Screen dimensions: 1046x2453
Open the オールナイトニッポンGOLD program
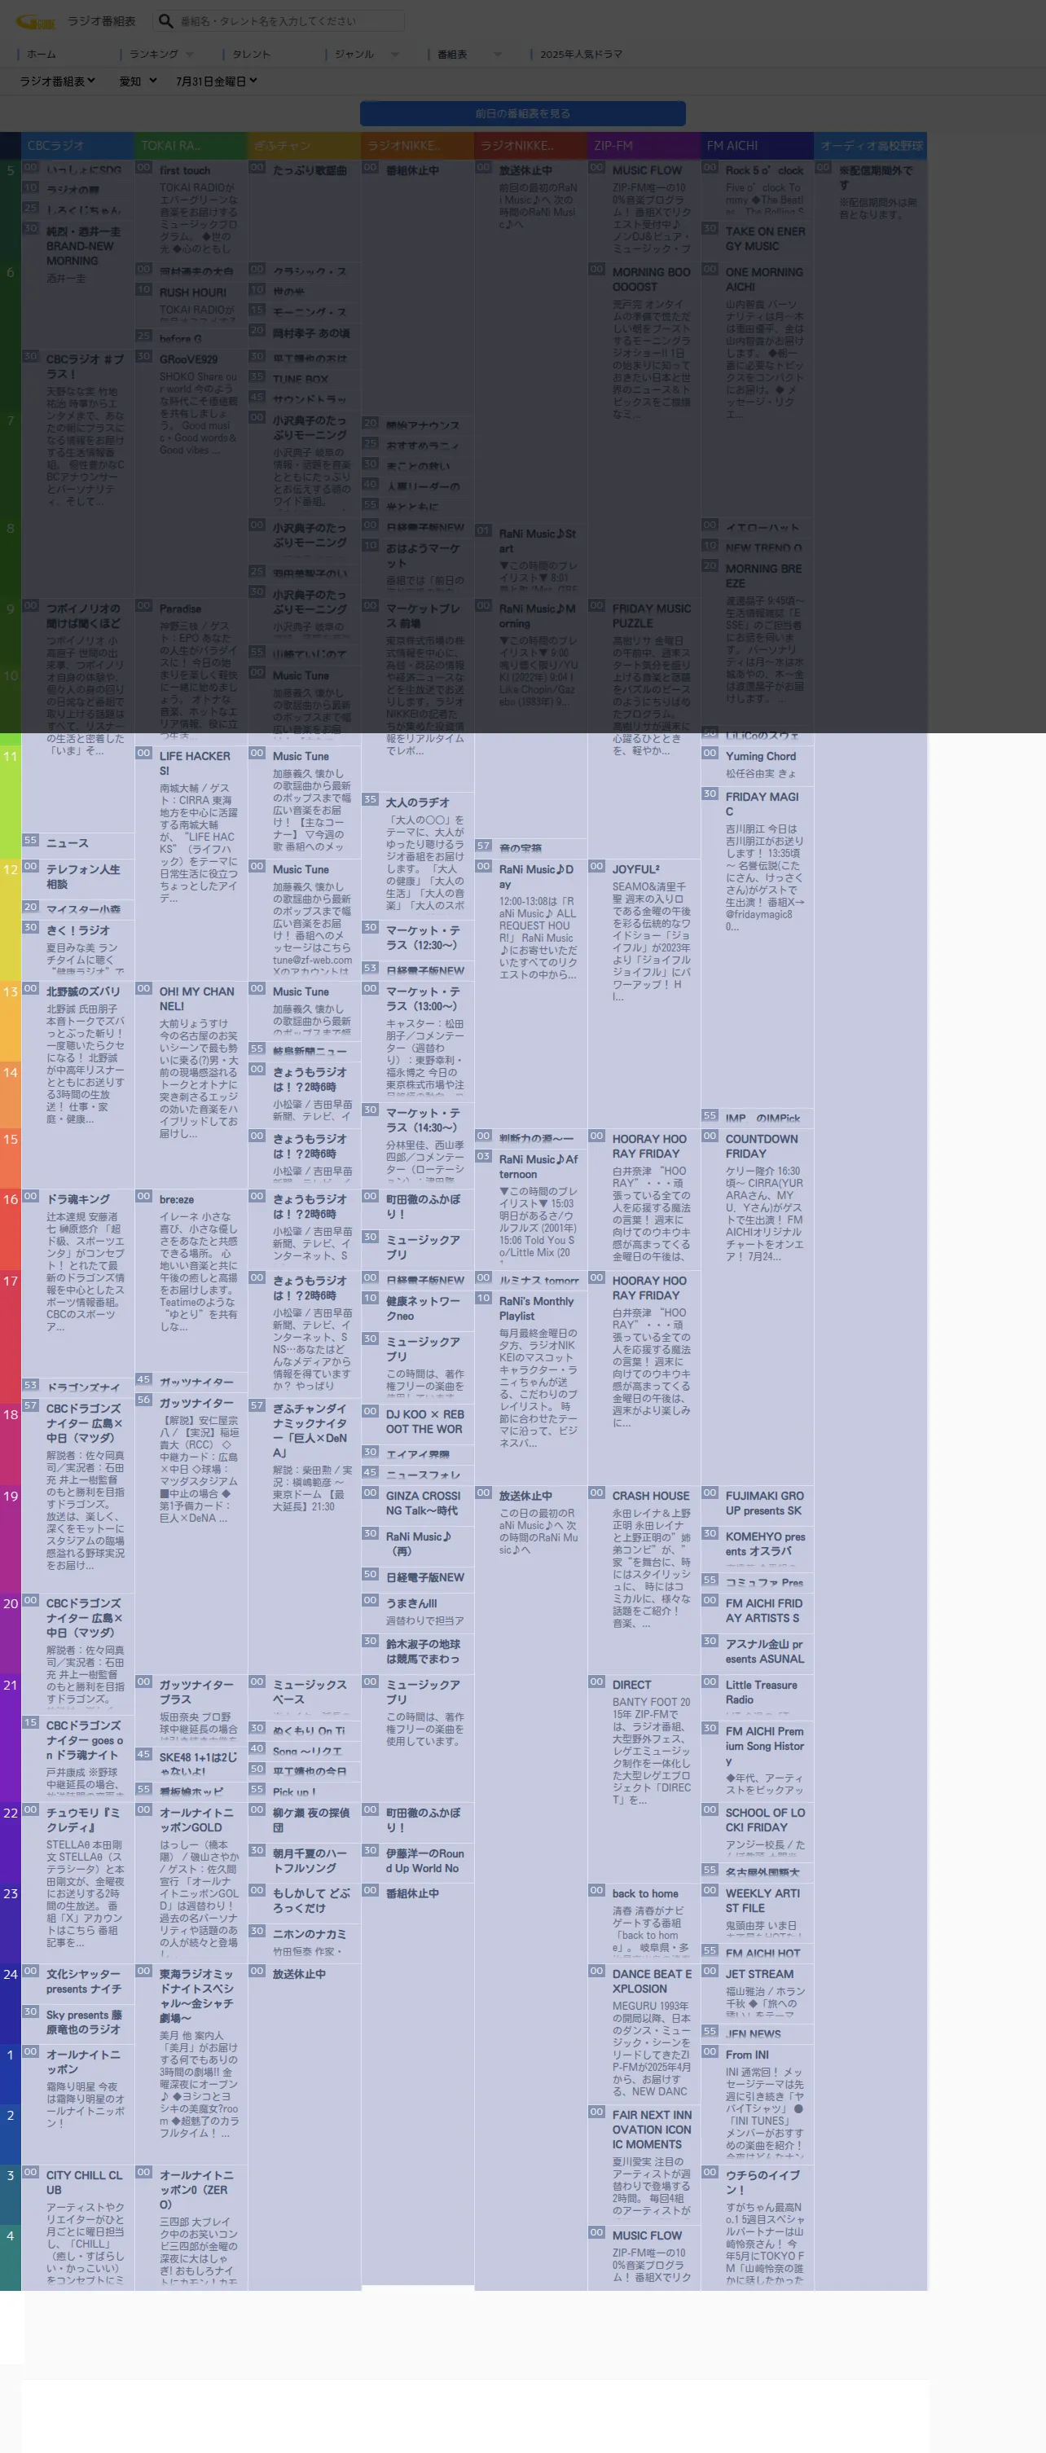click(x=196, y=1820)
